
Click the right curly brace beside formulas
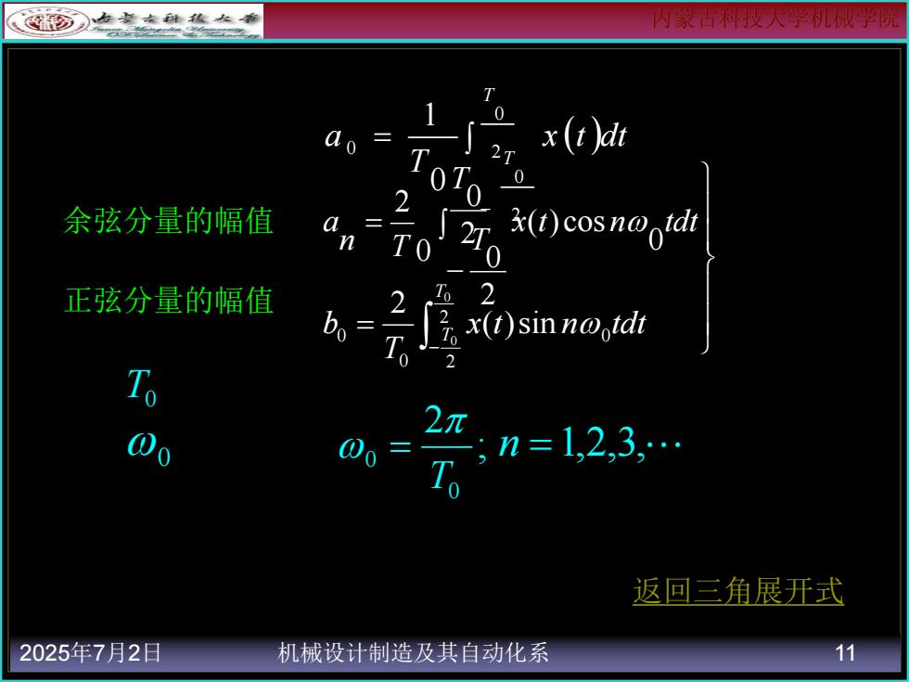707,258
